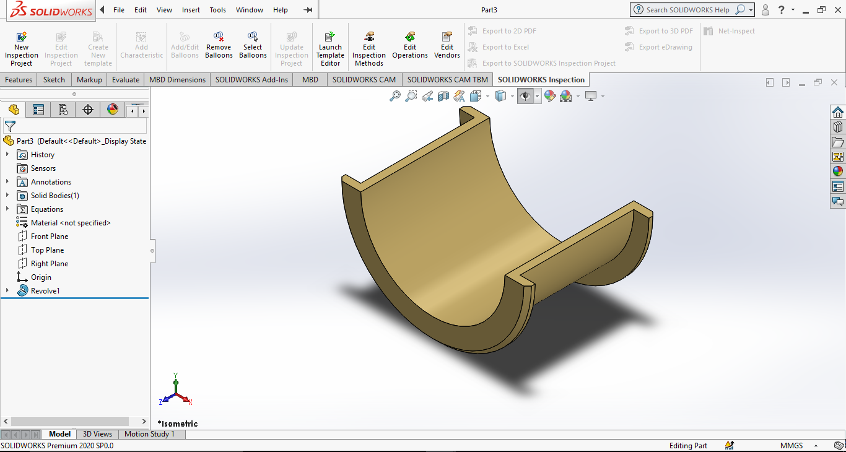Open the DisplayManager color ball tab
Screen dimensions: 846x452
(112, 110)
